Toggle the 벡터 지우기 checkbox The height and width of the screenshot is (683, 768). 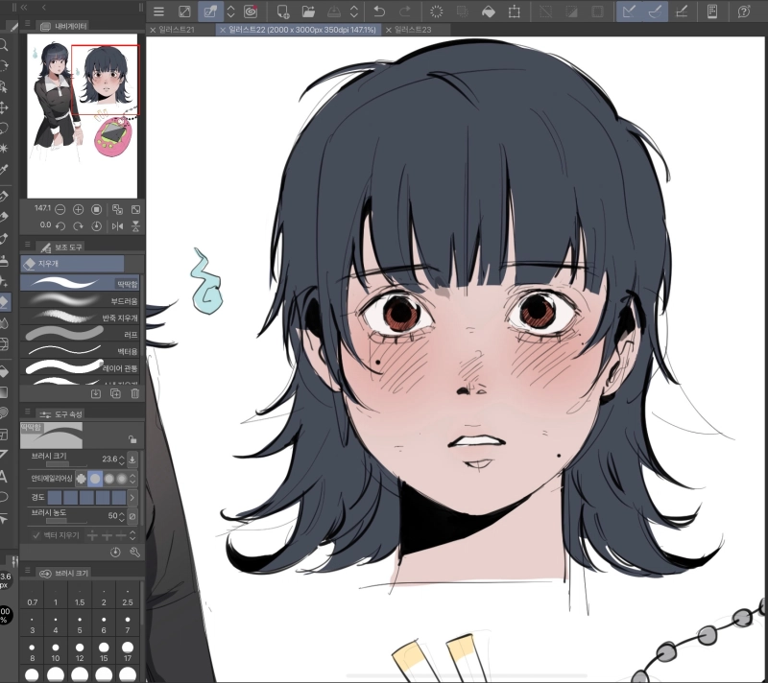37,534
